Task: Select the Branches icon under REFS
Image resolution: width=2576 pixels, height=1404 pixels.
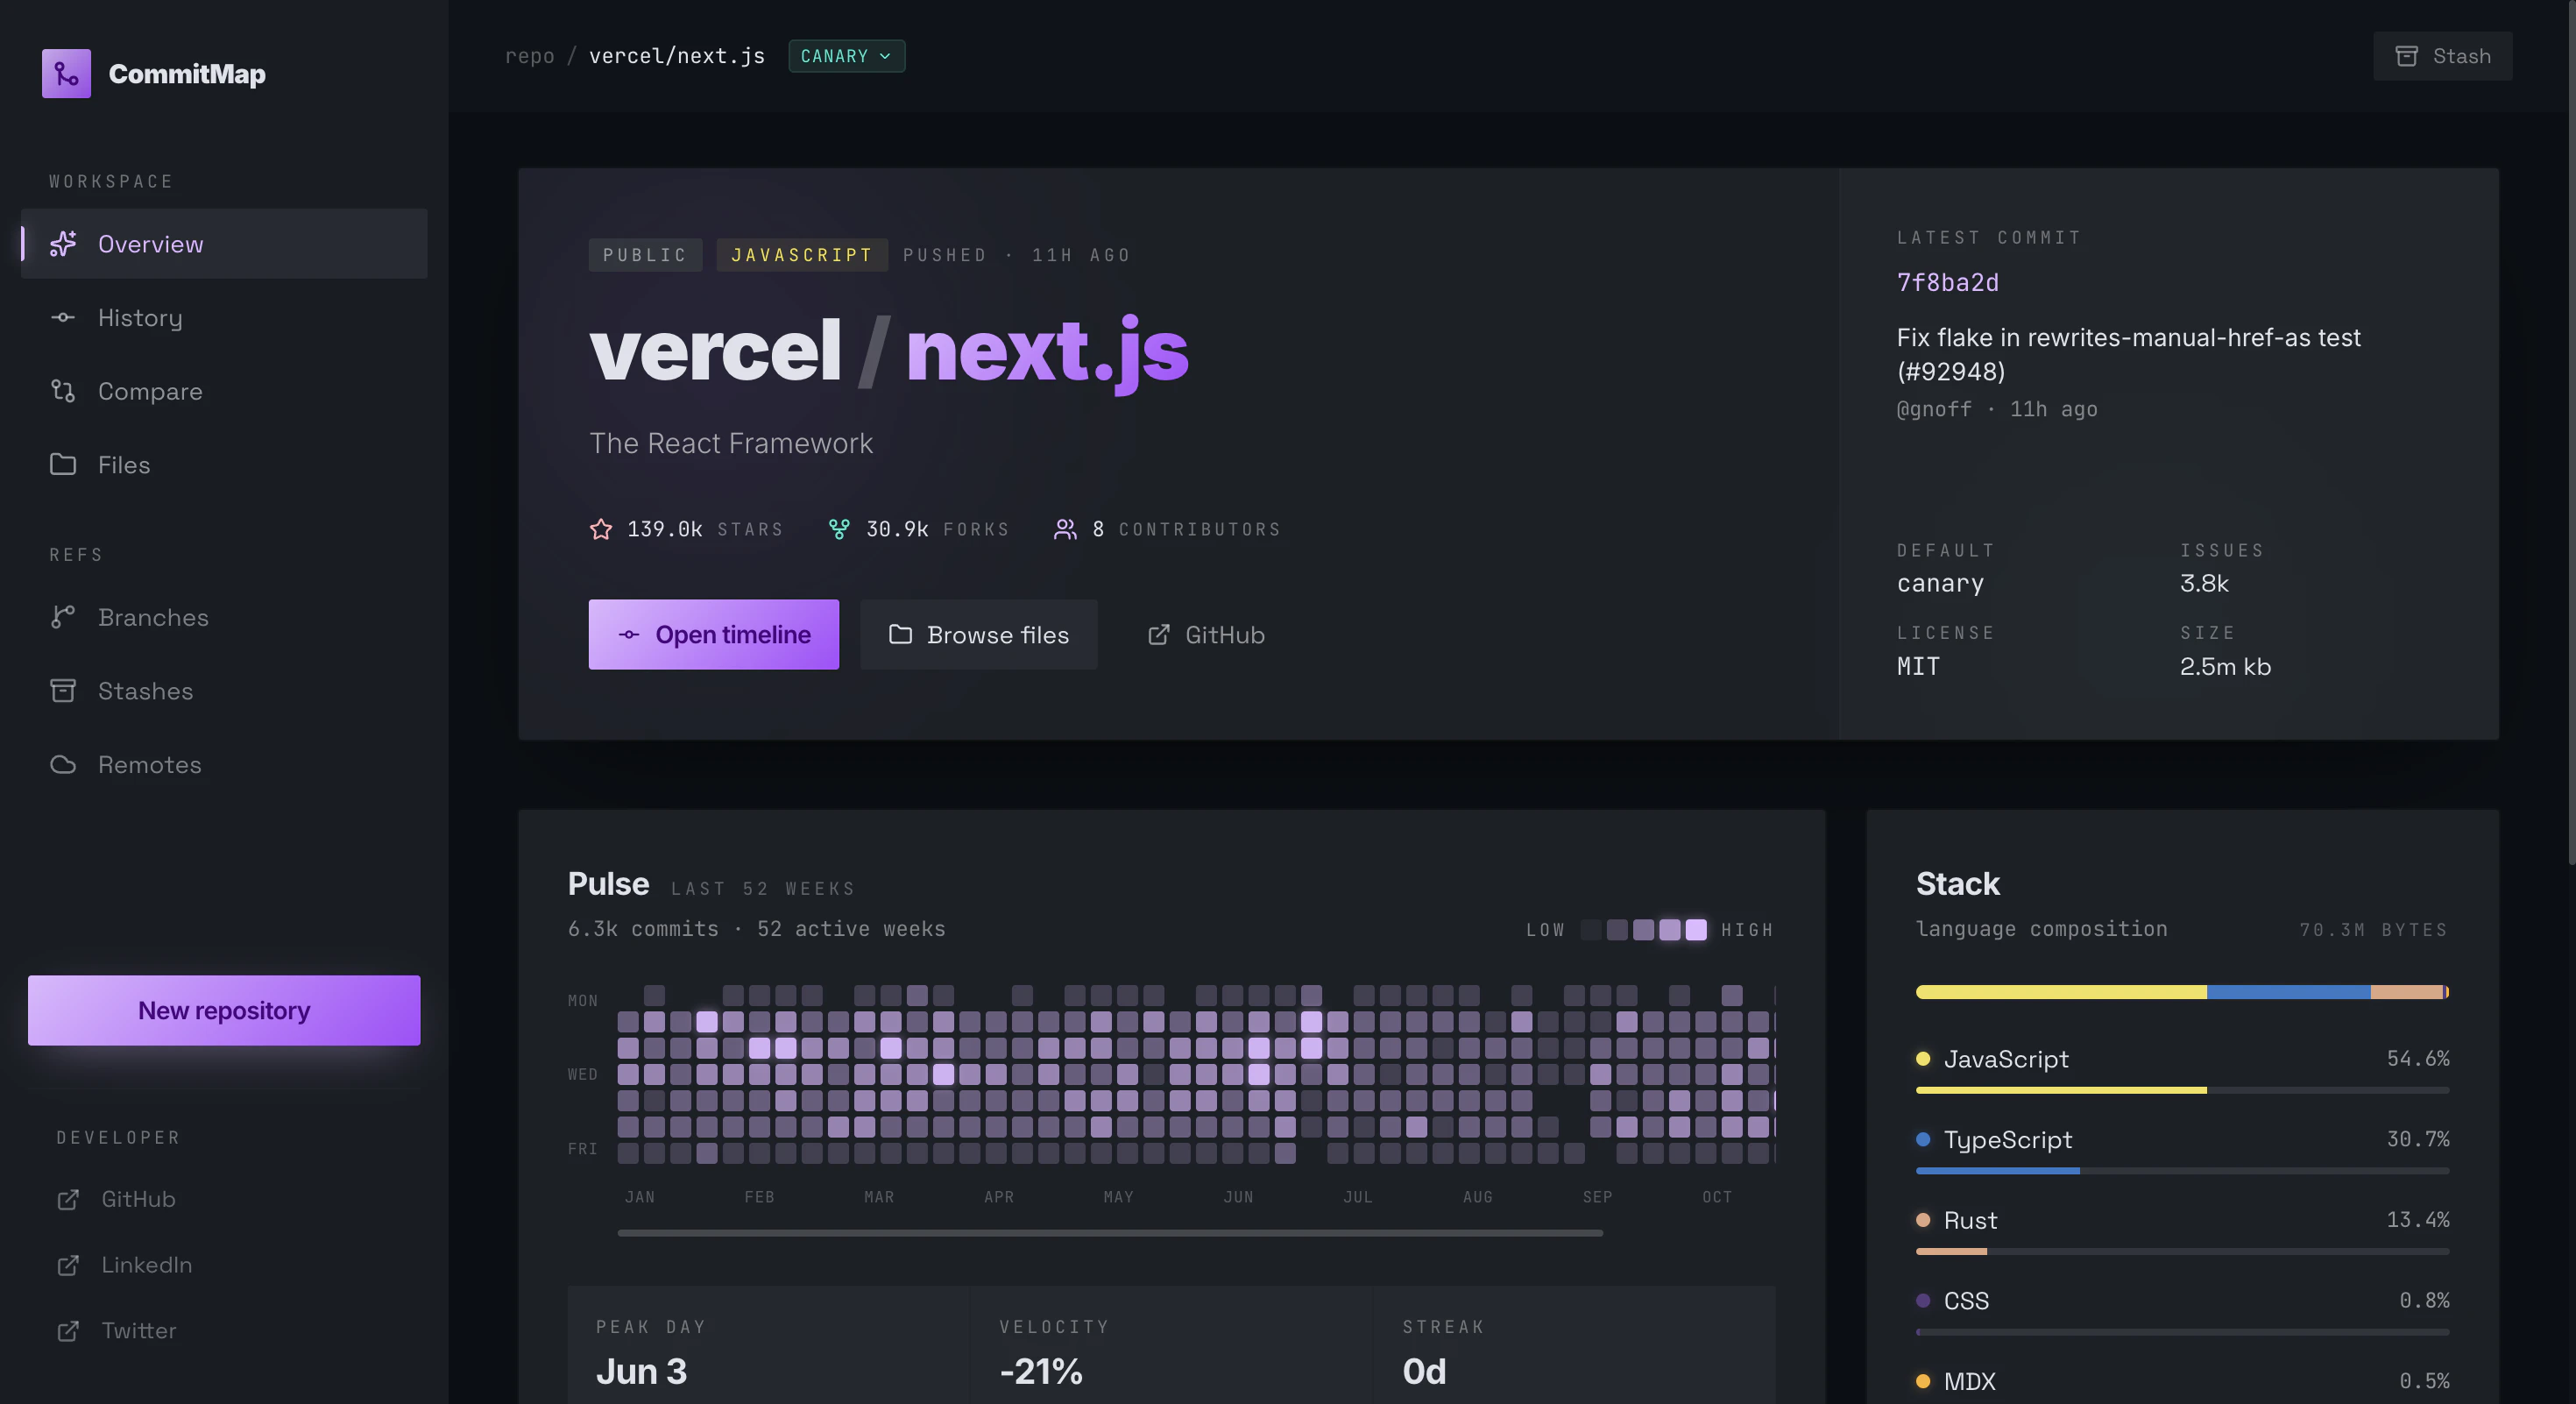Action: coord(63,617)
